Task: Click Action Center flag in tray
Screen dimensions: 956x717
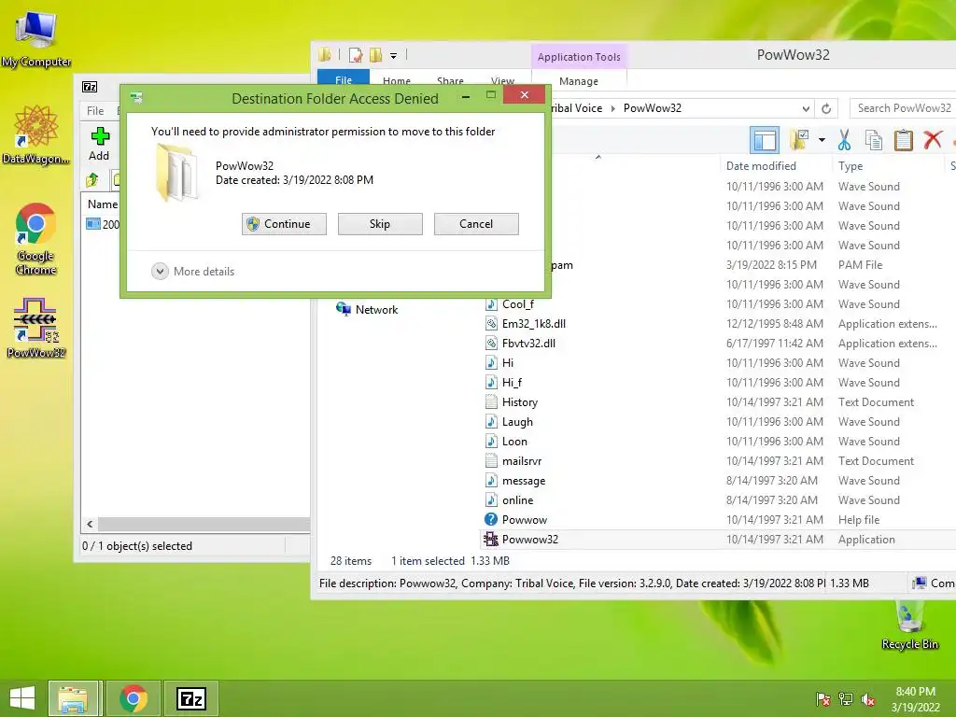Action: pos(822,699)
